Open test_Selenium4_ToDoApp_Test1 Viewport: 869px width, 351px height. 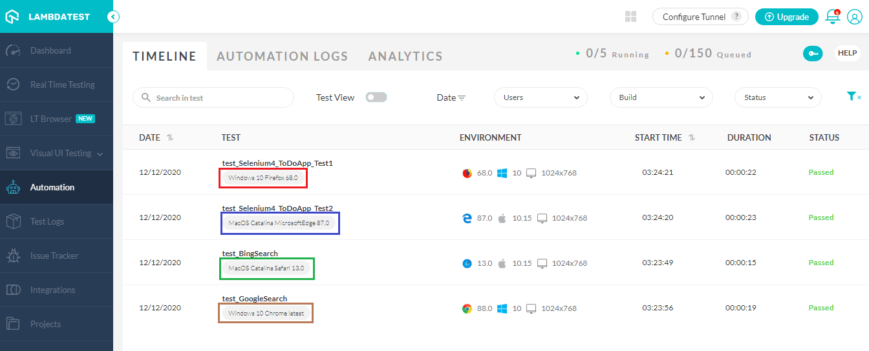coord(277,163)
